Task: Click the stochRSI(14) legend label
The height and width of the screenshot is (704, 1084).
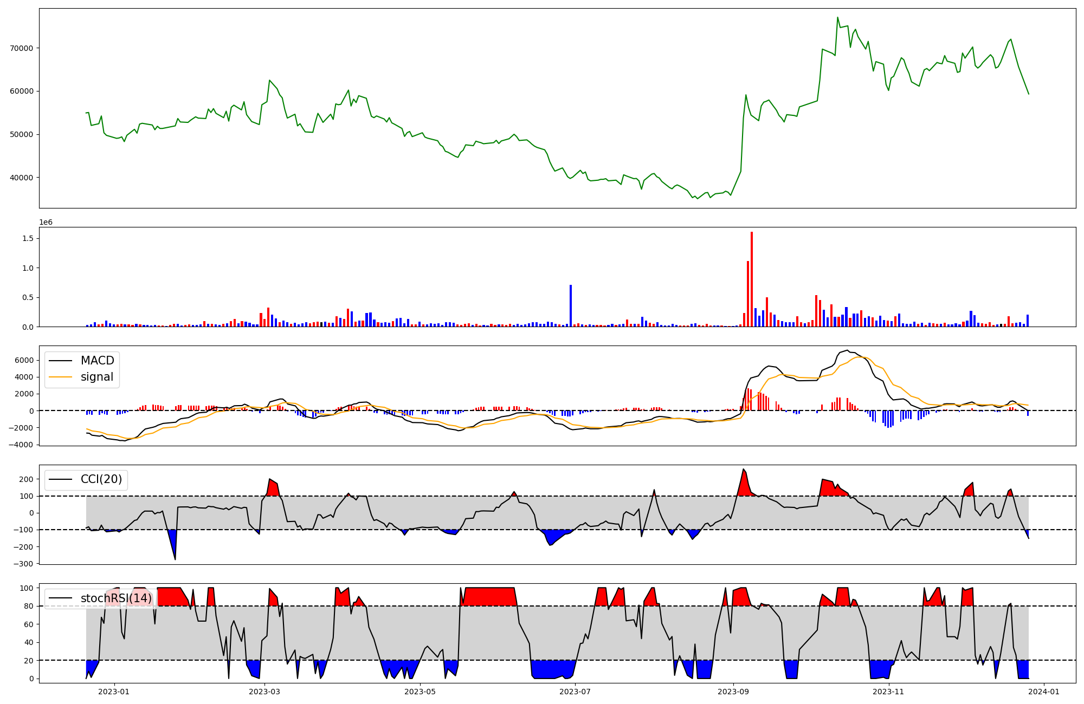Action: pos(115,598)
